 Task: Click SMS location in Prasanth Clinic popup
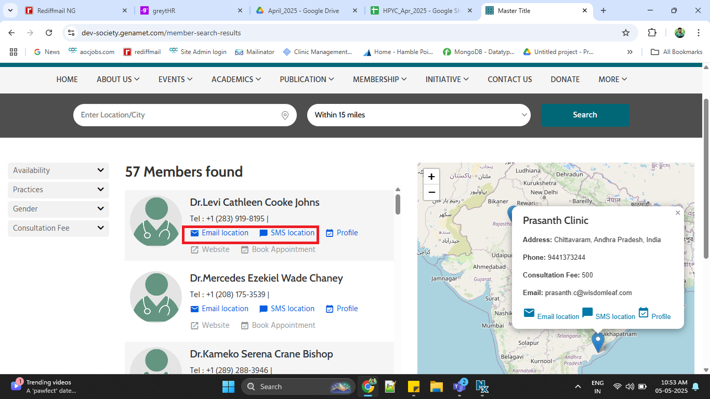(x=609, y=316)
